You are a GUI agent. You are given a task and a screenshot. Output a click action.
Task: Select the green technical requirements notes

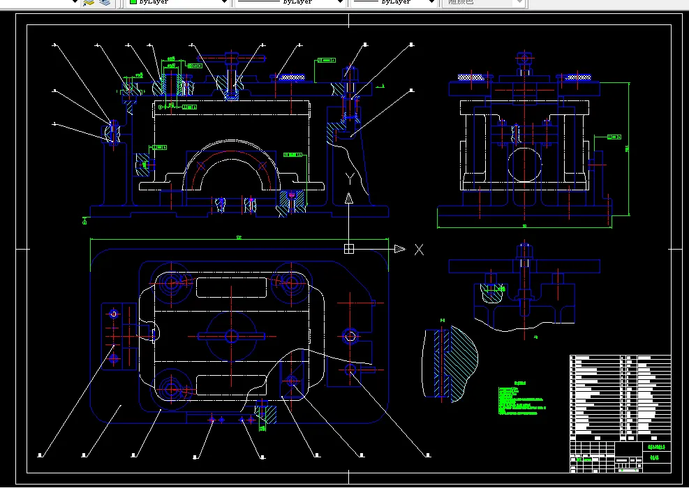[x=521, y=399]
